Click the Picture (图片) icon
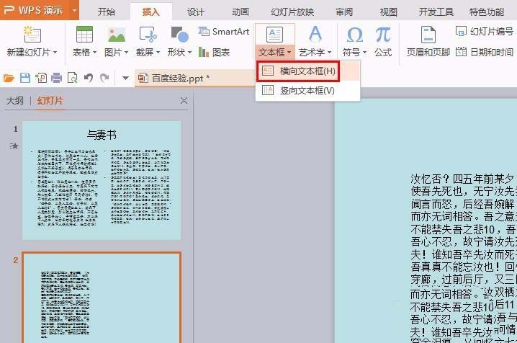 coord(117,35)
